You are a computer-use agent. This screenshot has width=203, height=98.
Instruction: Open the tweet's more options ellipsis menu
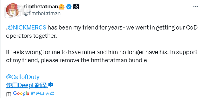[196, 6]
